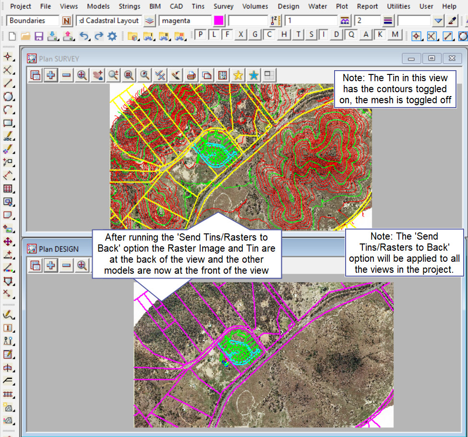Click the Save floppy disk icon

39,36
